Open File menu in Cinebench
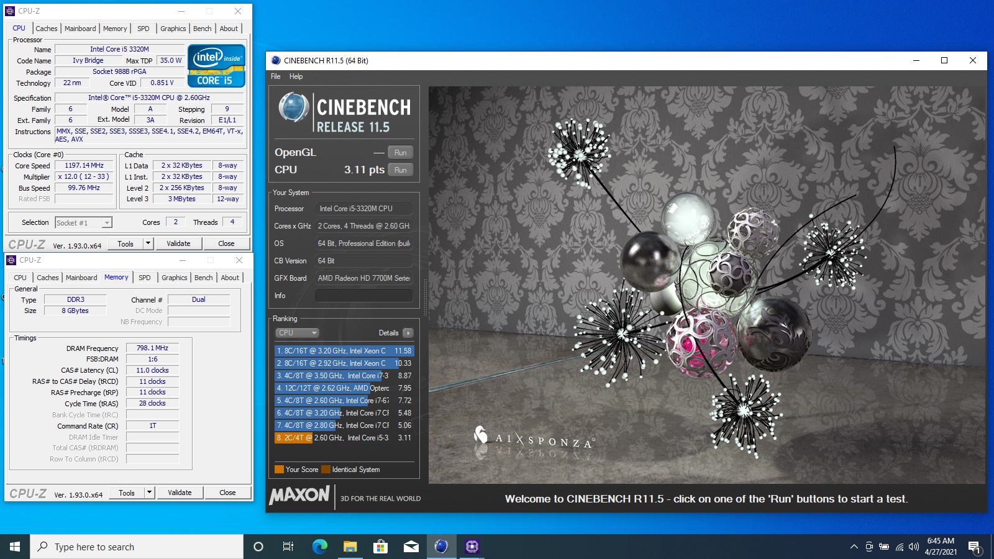Screen dimensions: 994x559 pyautogui.click(x=276, y=76)
